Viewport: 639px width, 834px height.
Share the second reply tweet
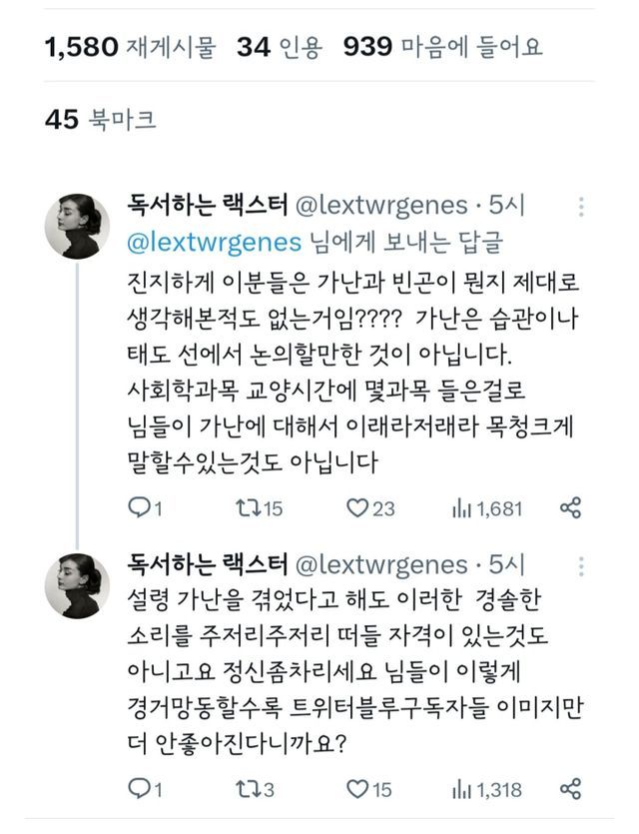(570, 789)
